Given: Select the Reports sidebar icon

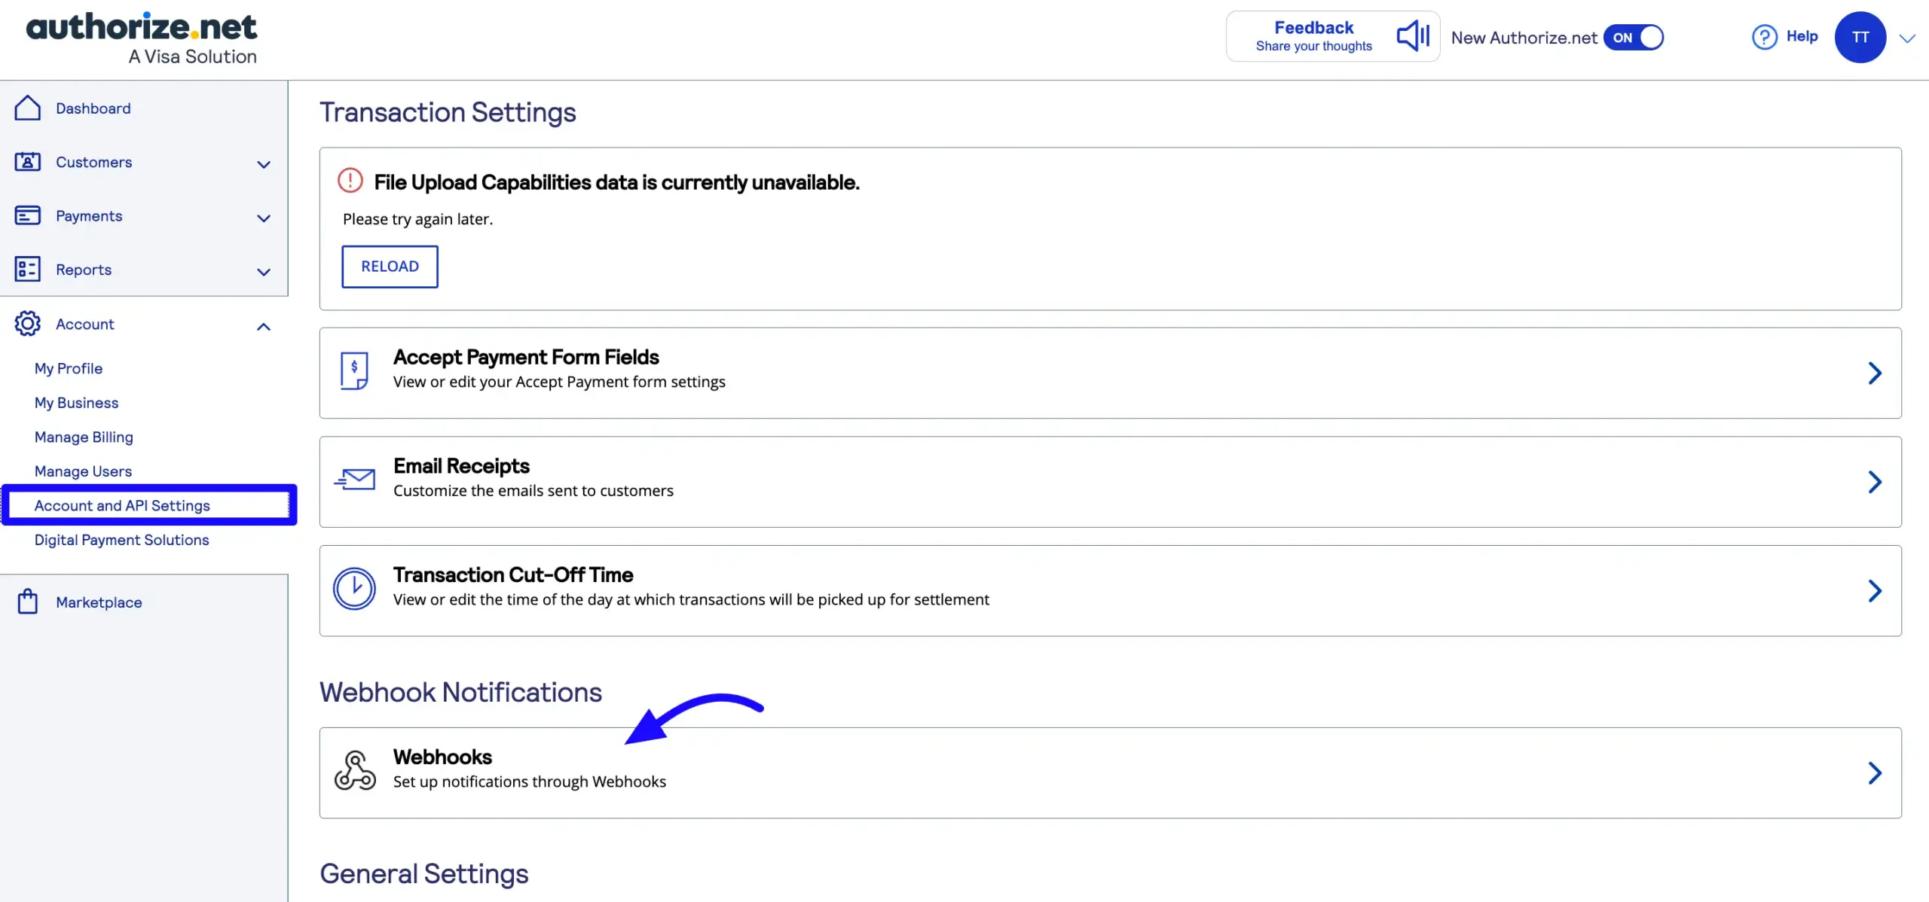Looking at the screenshot, I should coord(27,269).
